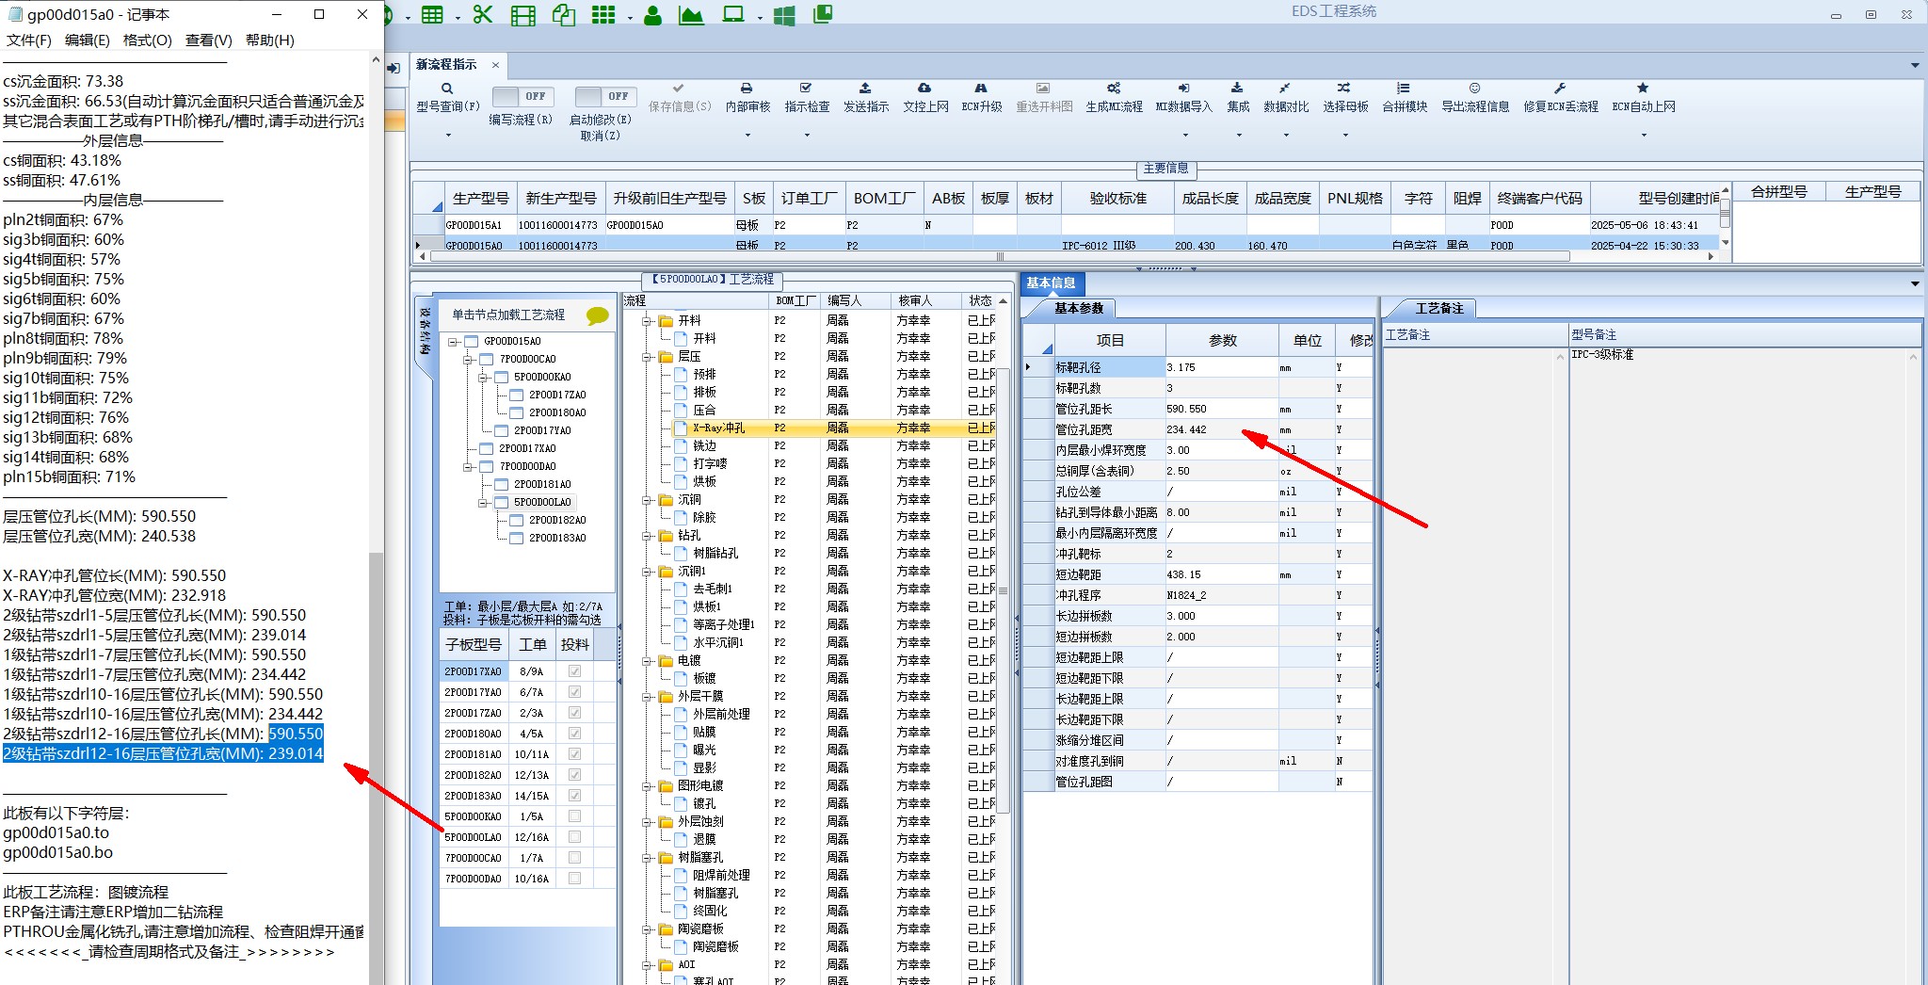The width and height of the screenshot is (1928, 985).
Task: Open the MI数据导入 dropdown arrow
Action: tap(1184, 136)
